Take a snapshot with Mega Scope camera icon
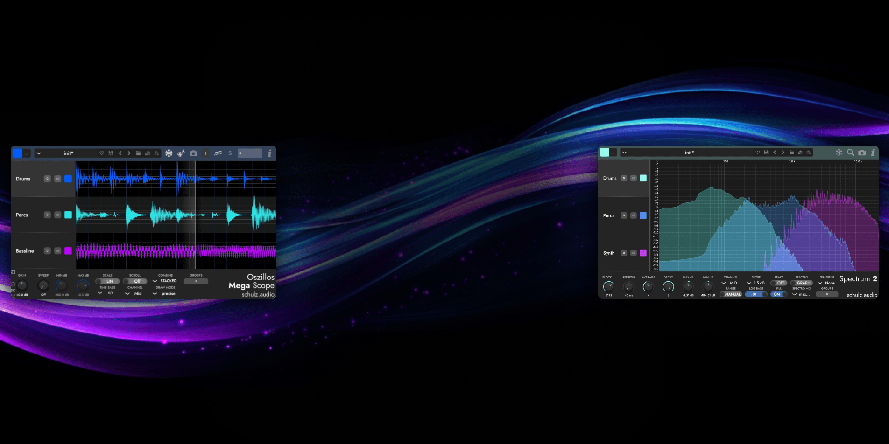Screen dimensions: 889x444 click(193, 153)
